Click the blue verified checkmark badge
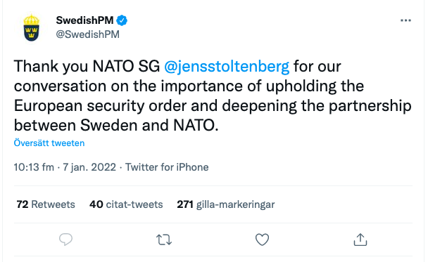 (122, 20)
